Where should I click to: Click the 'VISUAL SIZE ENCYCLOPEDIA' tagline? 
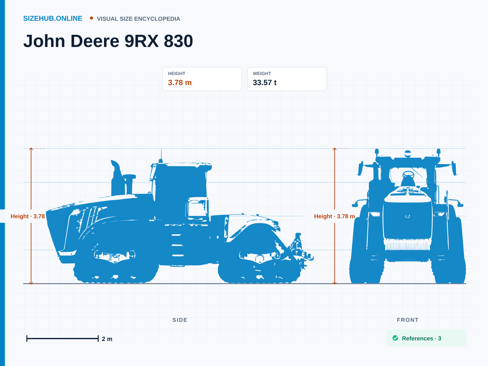click(x=138, y=19)
